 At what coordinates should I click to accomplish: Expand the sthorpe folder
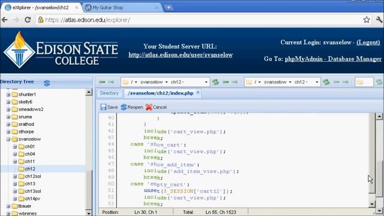(8, 131)
